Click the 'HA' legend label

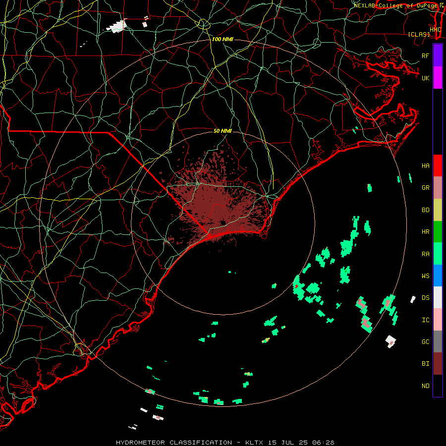(425, 166)
